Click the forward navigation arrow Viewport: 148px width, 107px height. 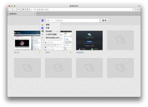pyautogui.click(x=15, y=9)
